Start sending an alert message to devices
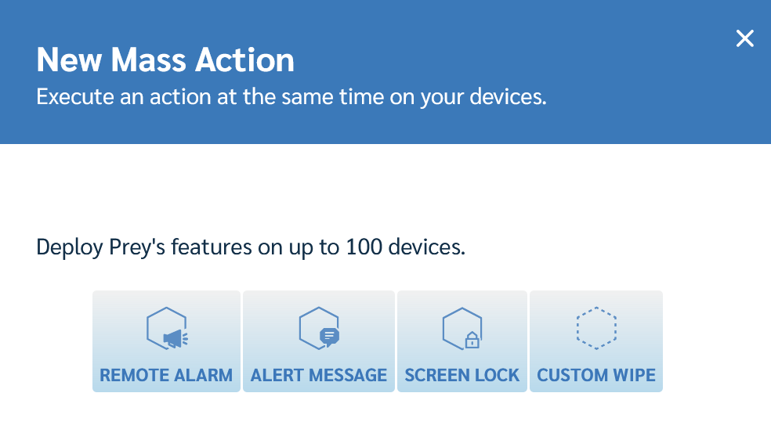771x429 pixels. tap(319, 341)
